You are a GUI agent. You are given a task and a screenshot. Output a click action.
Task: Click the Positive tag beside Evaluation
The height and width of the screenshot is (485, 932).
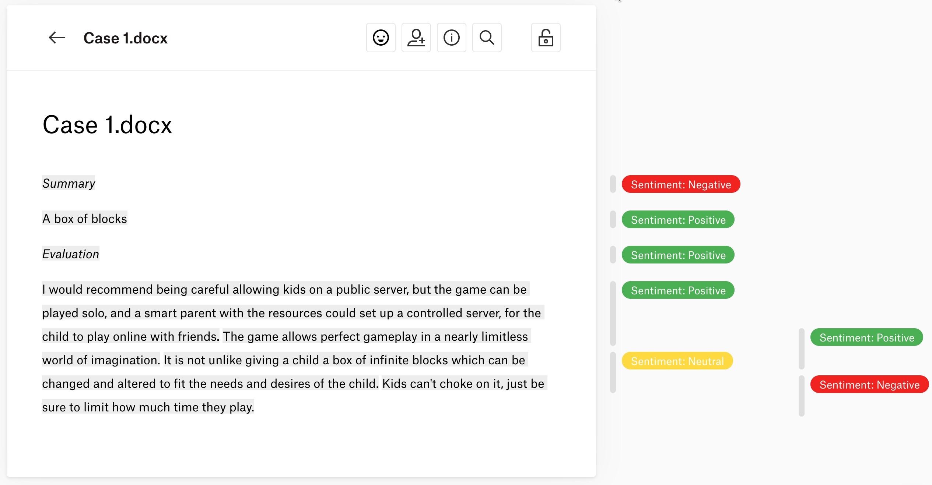pyautogui.click(x=678, y=255)
